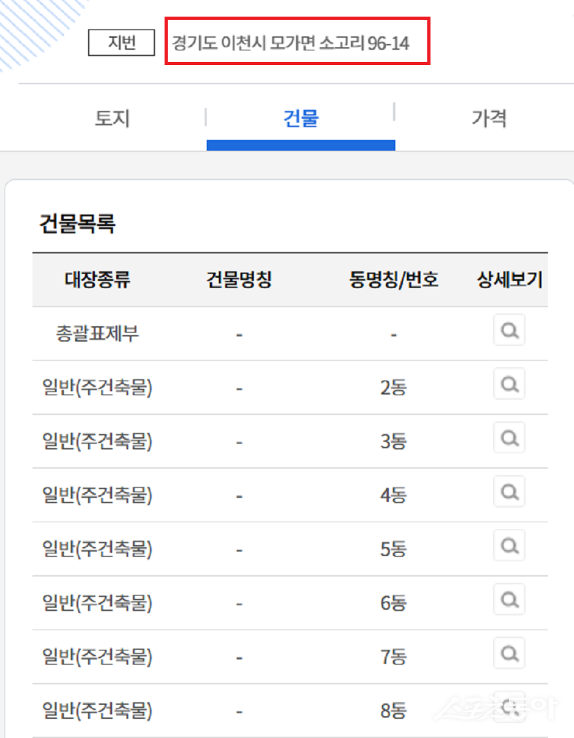574x738 pixels.
Task: Click the 건물목록 section heading
Action: point(77,225)
